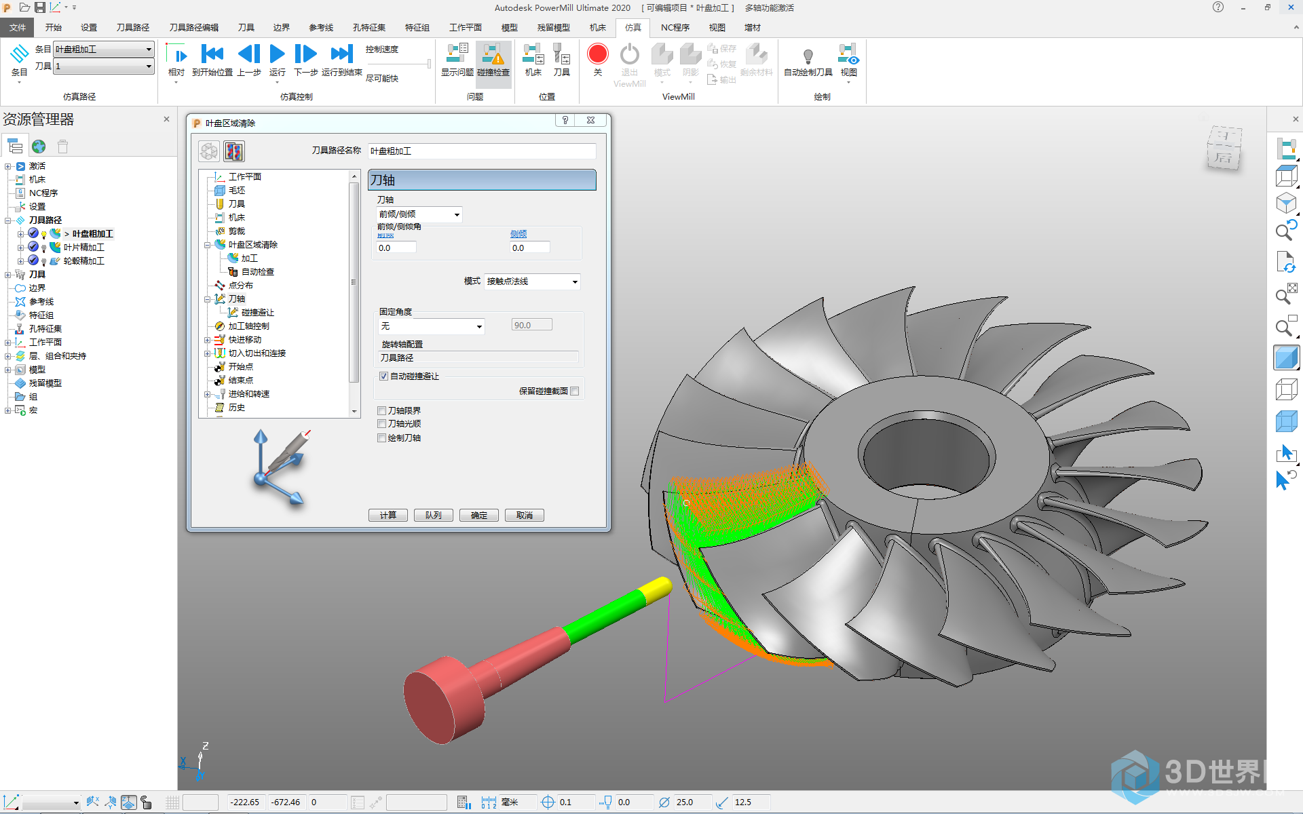Screen dimensions: 1303x814
Task: Click the 刀具 position icon in the ribbon
Action: (561, 54)
